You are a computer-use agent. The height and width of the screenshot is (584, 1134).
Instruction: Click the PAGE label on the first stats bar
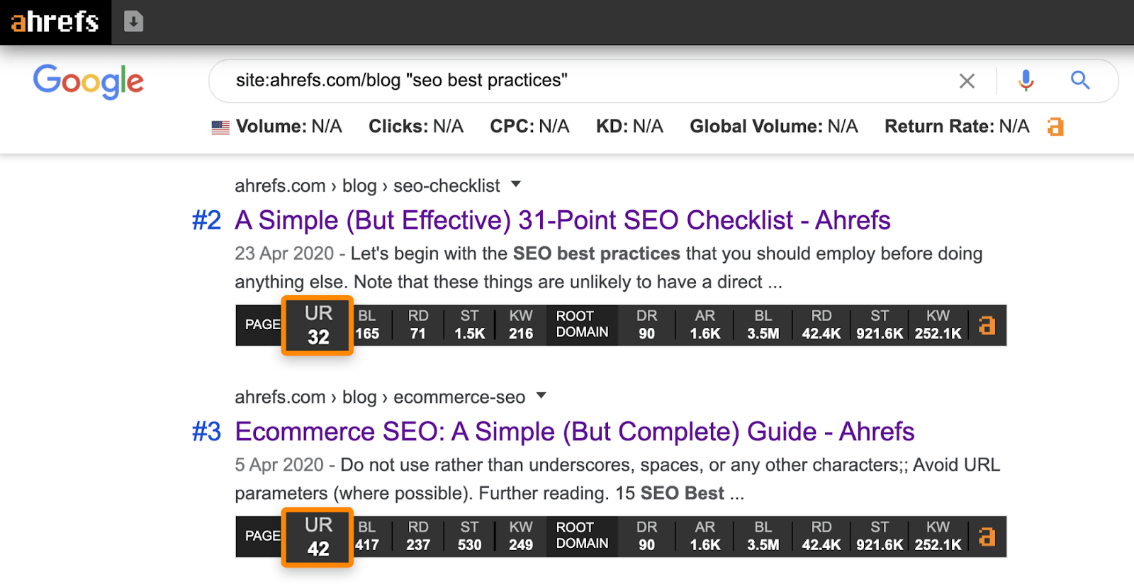coord(261,325)
